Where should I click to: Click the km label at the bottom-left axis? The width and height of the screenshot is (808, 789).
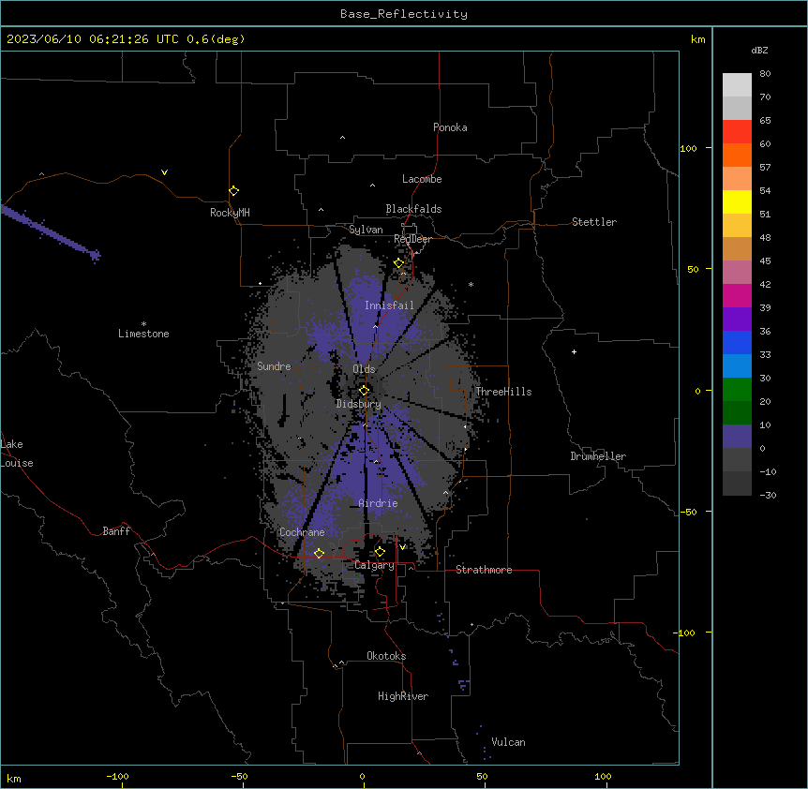click(14, 778)
